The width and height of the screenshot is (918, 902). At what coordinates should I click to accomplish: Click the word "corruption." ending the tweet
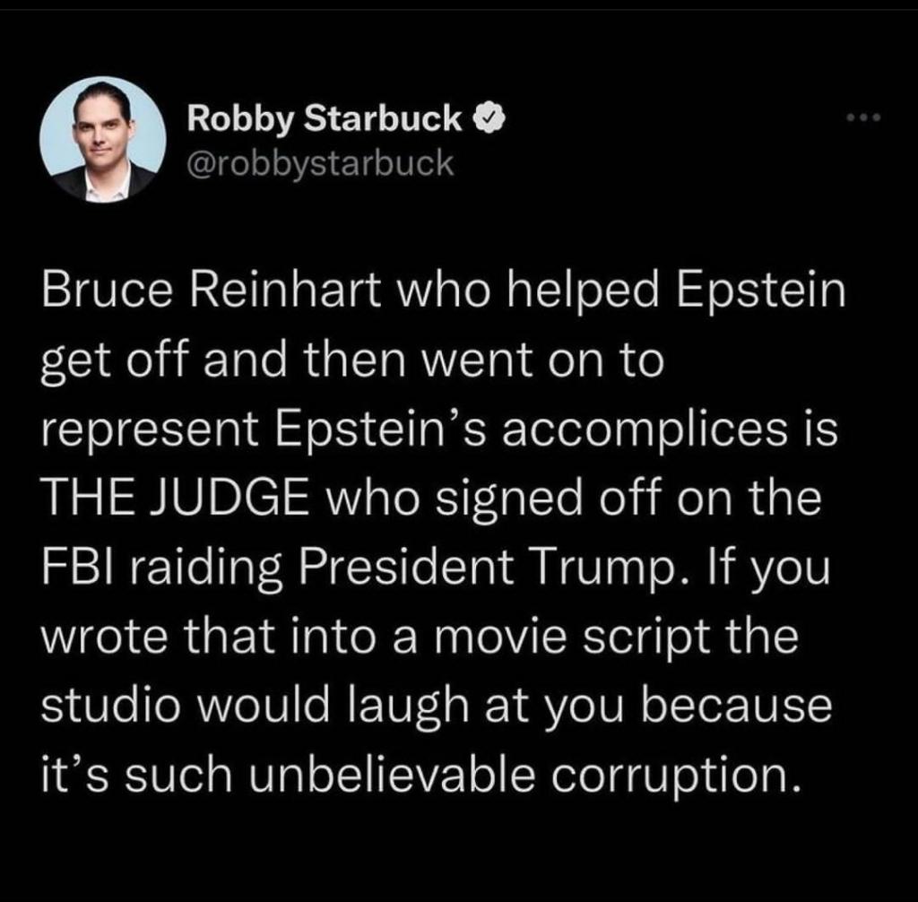point(673,772)
